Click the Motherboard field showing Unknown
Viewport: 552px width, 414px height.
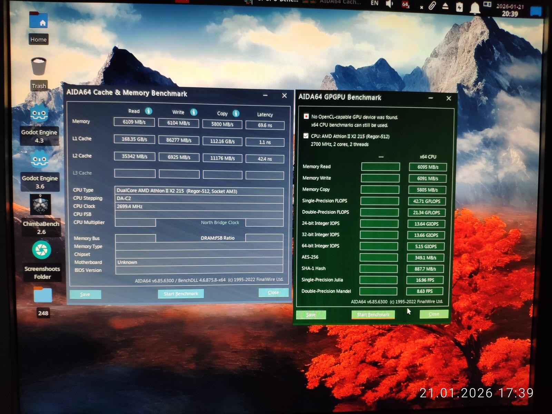pyautogui.click(x=199, y=262)
